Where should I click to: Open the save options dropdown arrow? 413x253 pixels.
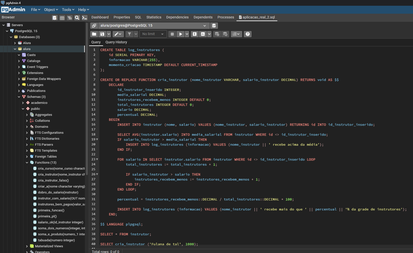[x=108, y=34]
